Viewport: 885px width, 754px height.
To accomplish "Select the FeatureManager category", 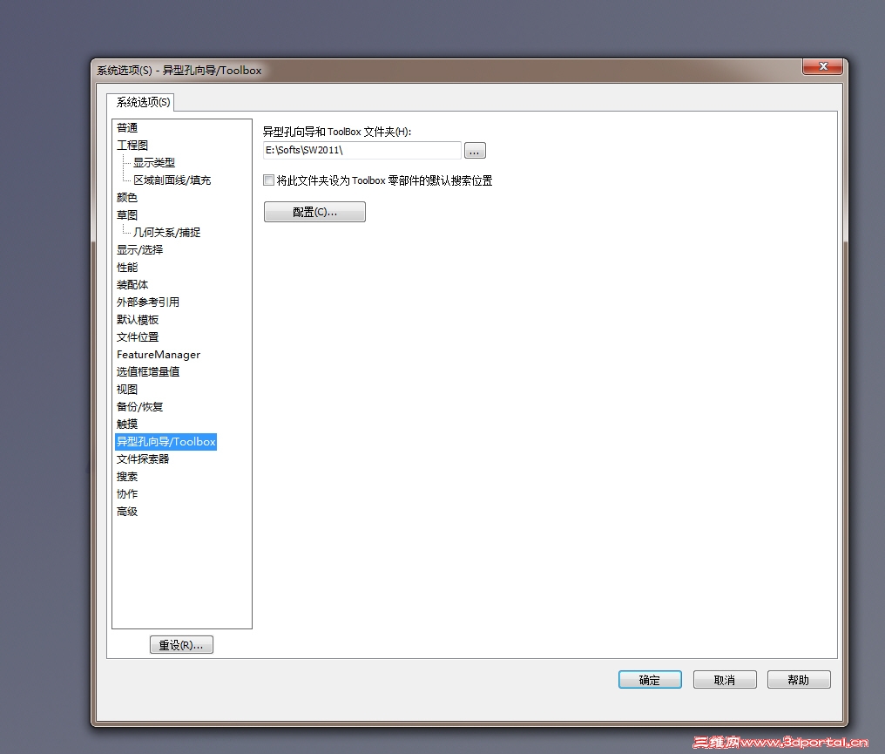I will pos(158,355).
